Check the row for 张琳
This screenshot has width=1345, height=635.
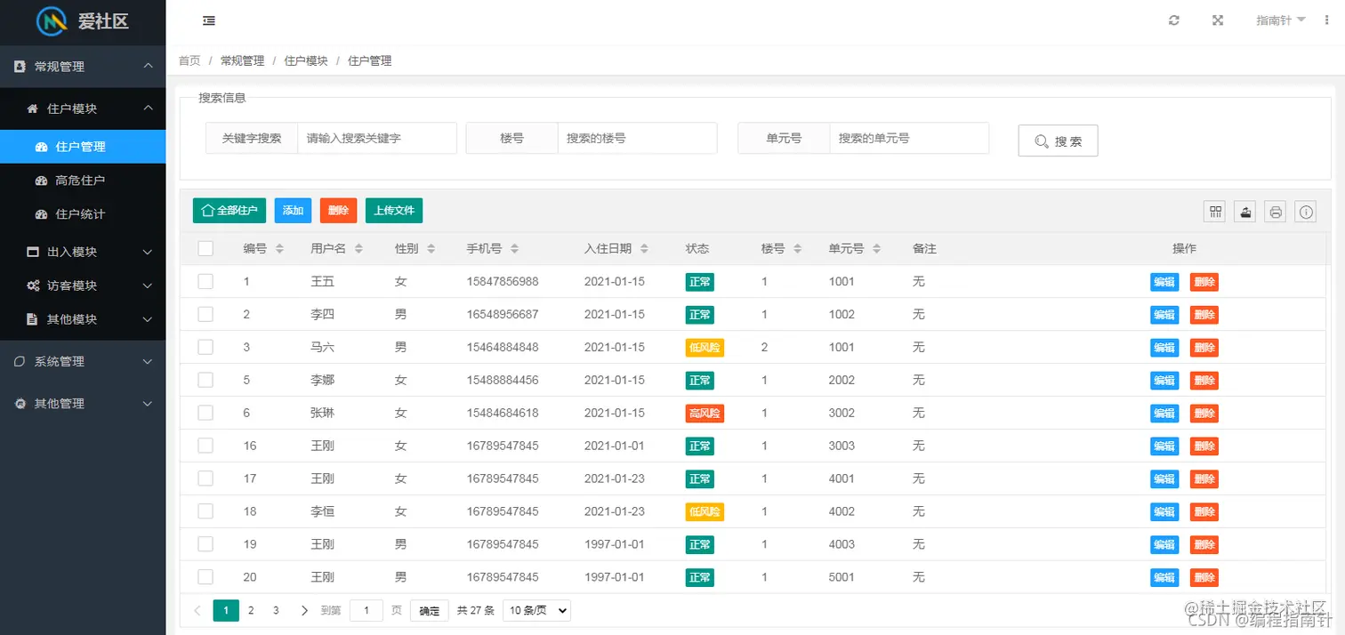point(205,413)
